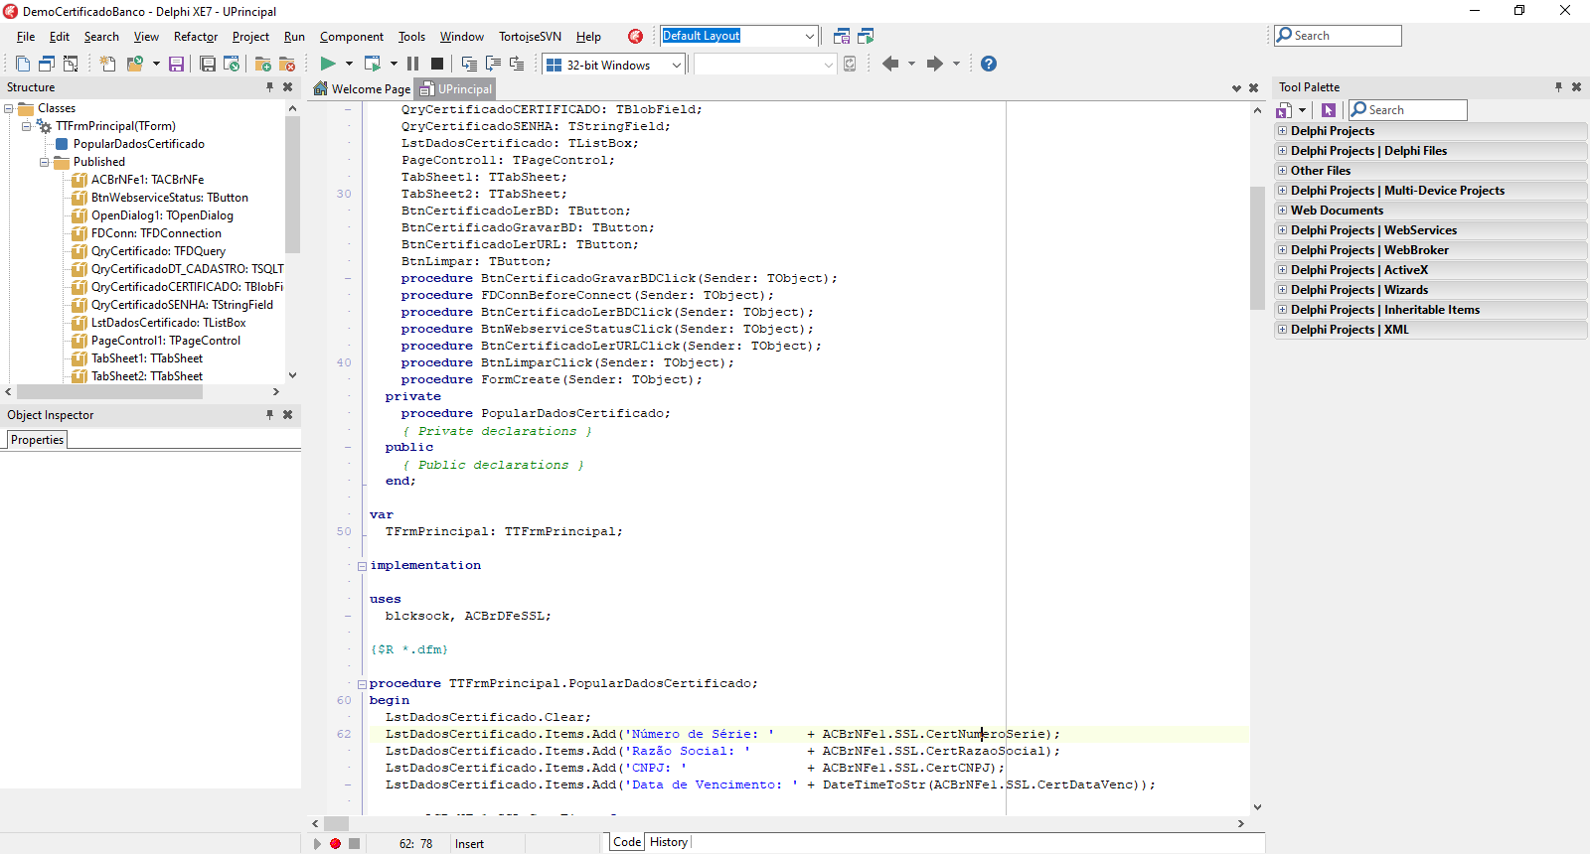Image resolution: width=1590 pixels, height=854 pixels.
Task: Click the Program Reset stop icon
Action: (436, 64)
